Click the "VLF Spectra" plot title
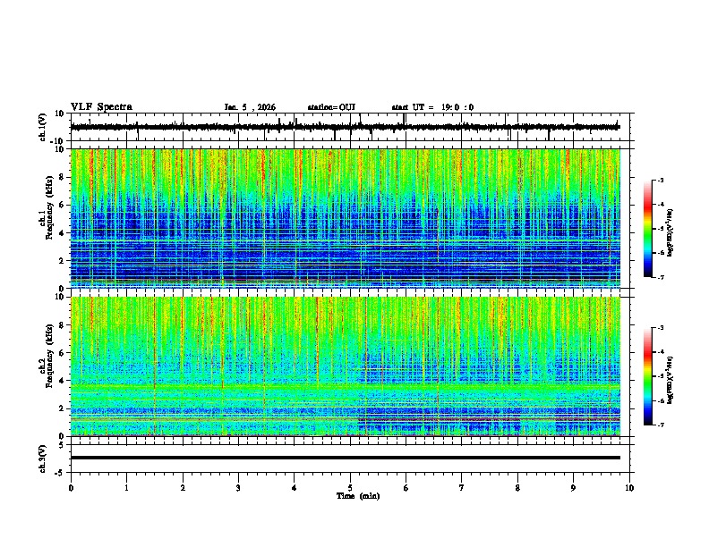This screenshot has width=709, height=547. click(x=101, y=107)
